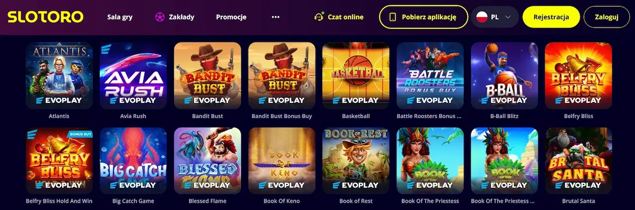Screen dimensions: 635x210
Task: Click the Polish flag icon
Action: point(481,17)
